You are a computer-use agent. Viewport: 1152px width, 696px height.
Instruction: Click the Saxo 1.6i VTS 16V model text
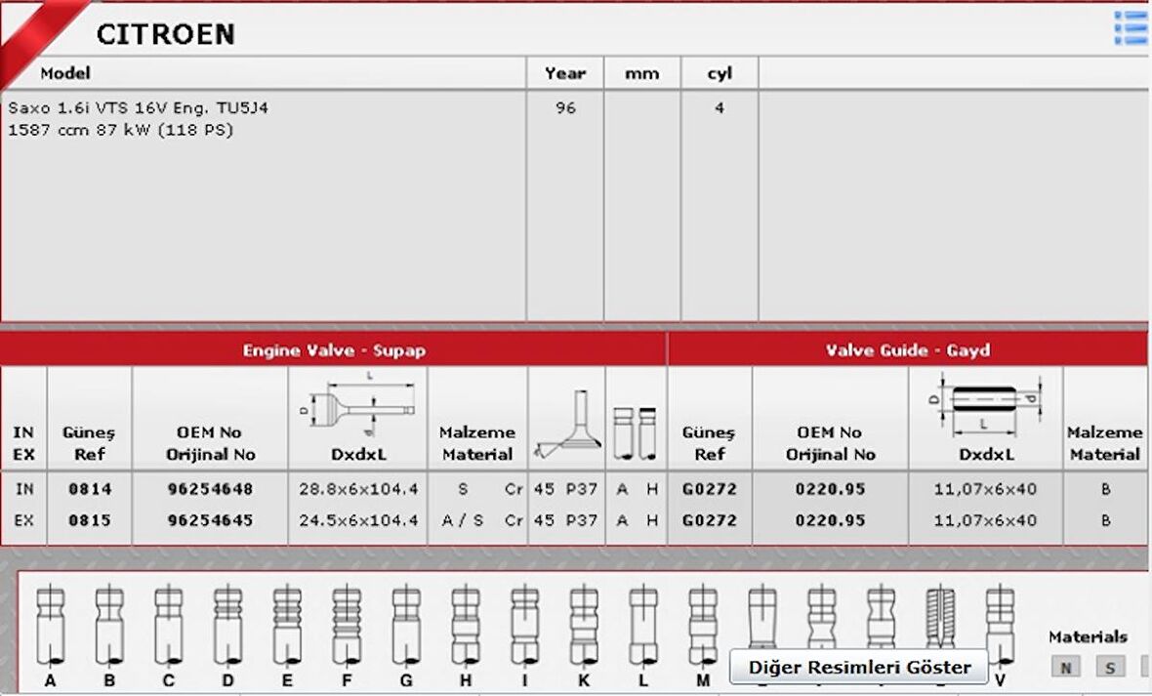(138, 108)
